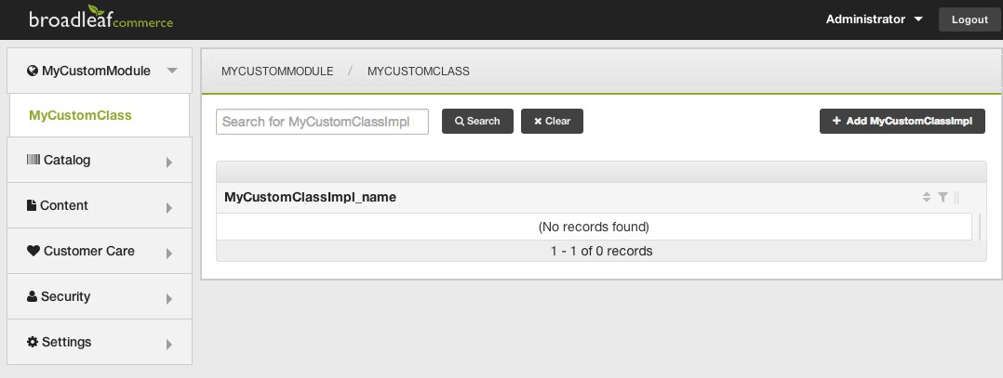
Task: Open the column filter funnel icon
Action: (x=943, y=197)
